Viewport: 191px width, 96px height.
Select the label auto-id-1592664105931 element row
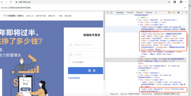click(x=146, y=29)
